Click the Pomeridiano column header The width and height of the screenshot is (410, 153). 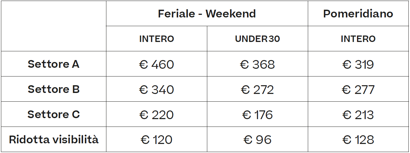(x=358, y=14)
